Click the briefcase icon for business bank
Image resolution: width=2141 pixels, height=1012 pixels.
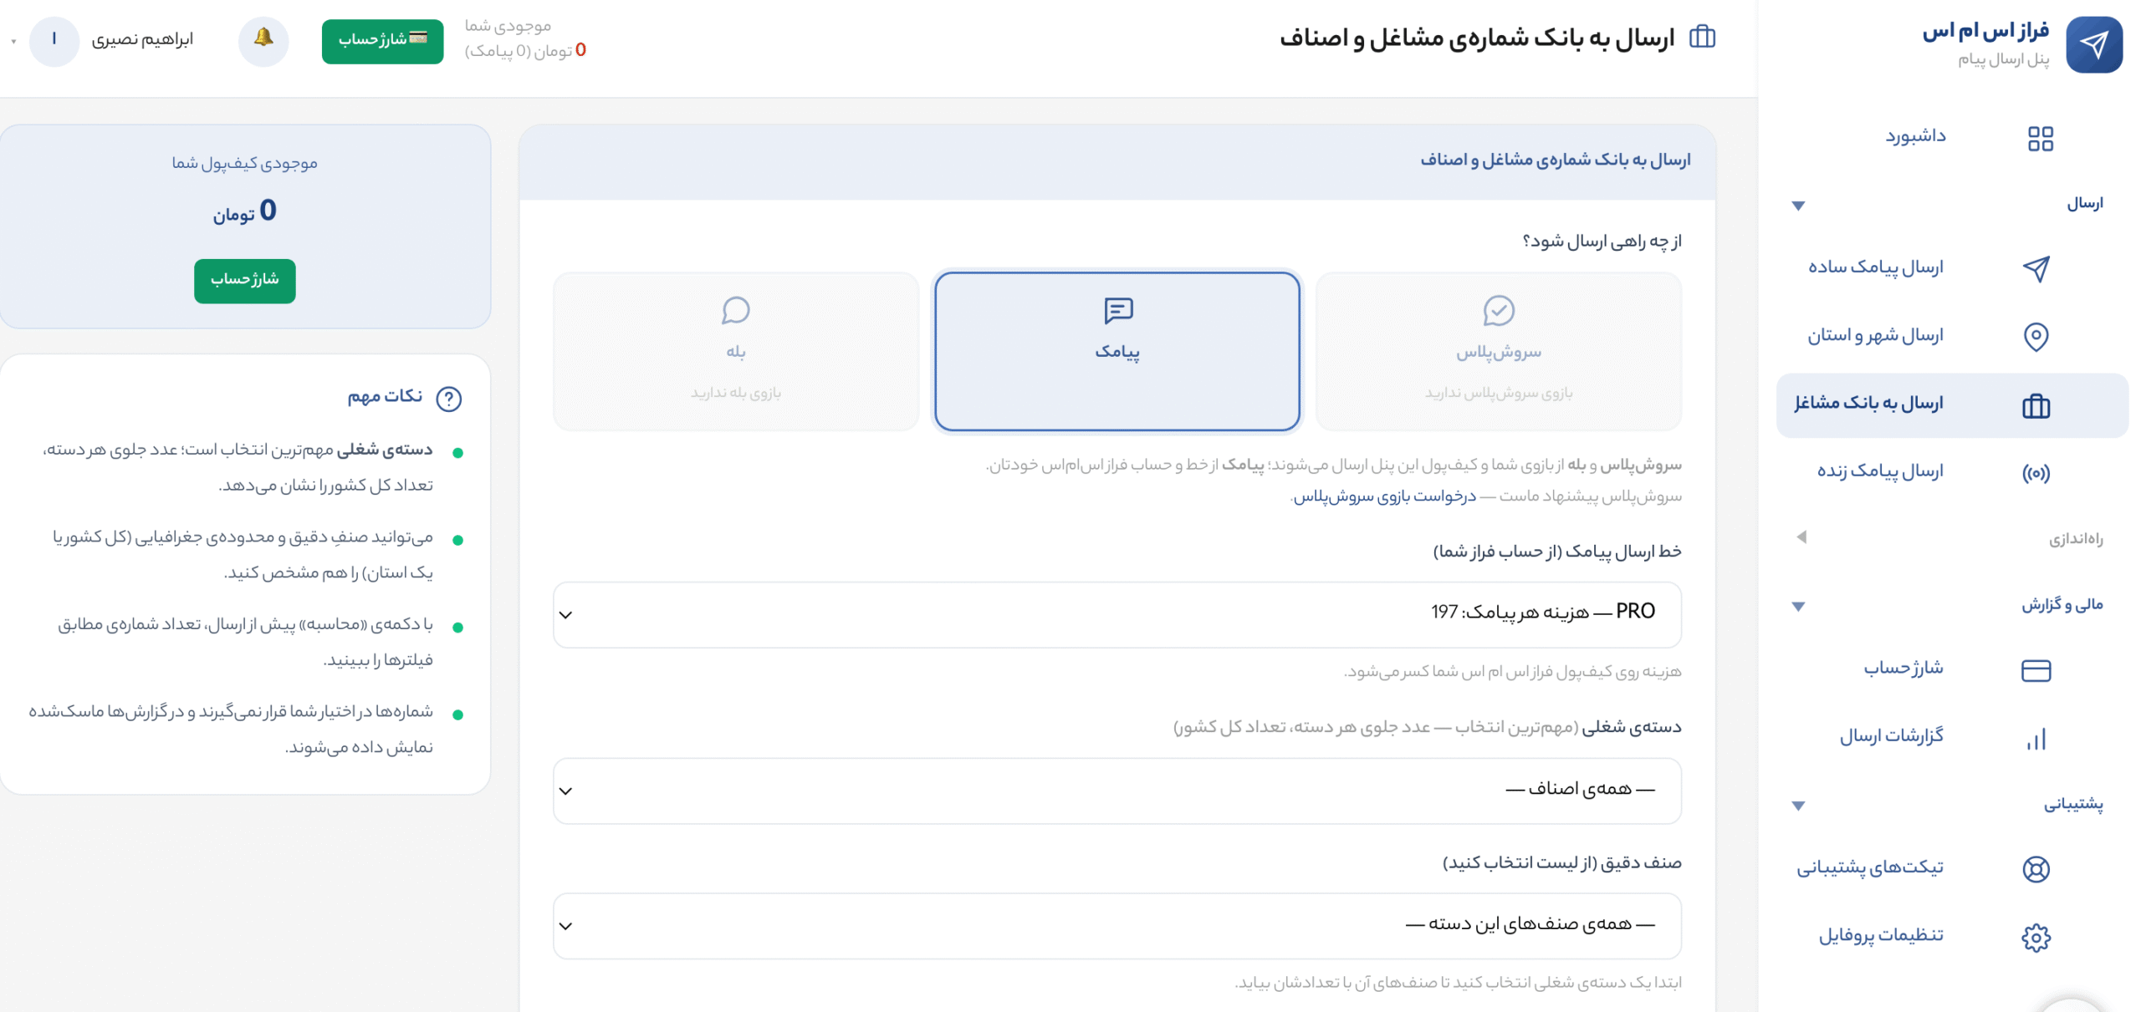[2035, 405]
